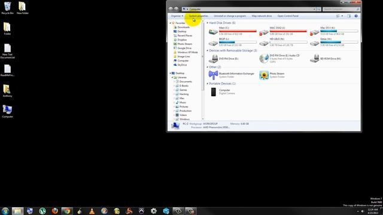Open the change view dropdown arrow
Screen dimensions: 383x215
pyautogui.click(x=342, y=16)
